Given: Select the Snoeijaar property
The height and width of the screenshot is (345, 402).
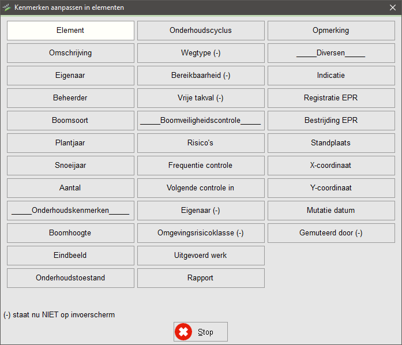Looking at the screenshot, I should click(70, 166).
